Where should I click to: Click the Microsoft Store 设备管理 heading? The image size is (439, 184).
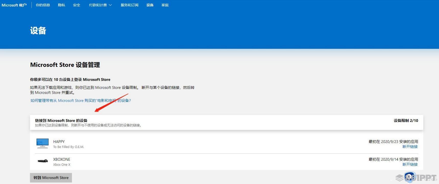(65, 65)
